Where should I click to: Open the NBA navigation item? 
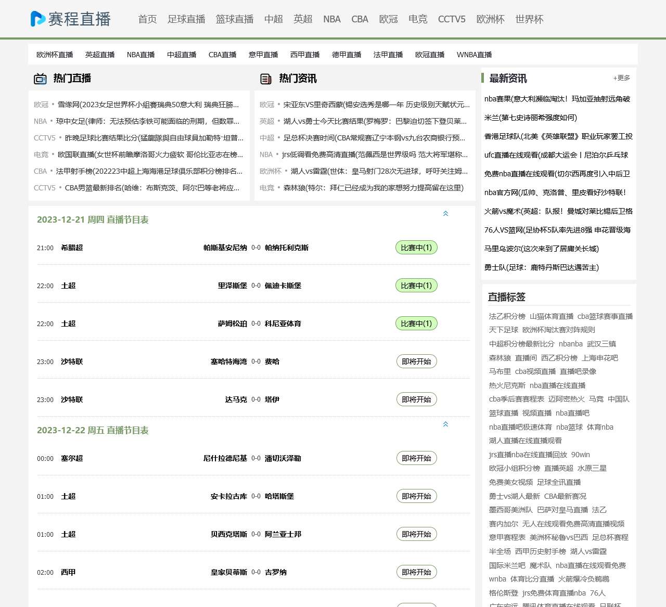(x=332, y=19)
